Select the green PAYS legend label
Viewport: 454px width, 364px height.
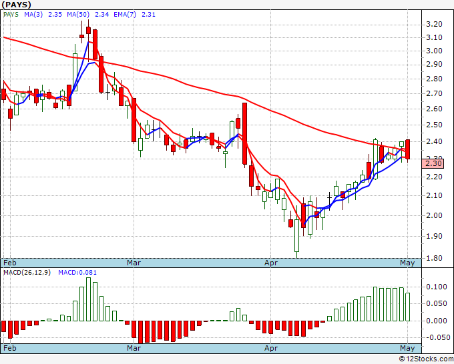pyautogui.click(x=11, y=14)
